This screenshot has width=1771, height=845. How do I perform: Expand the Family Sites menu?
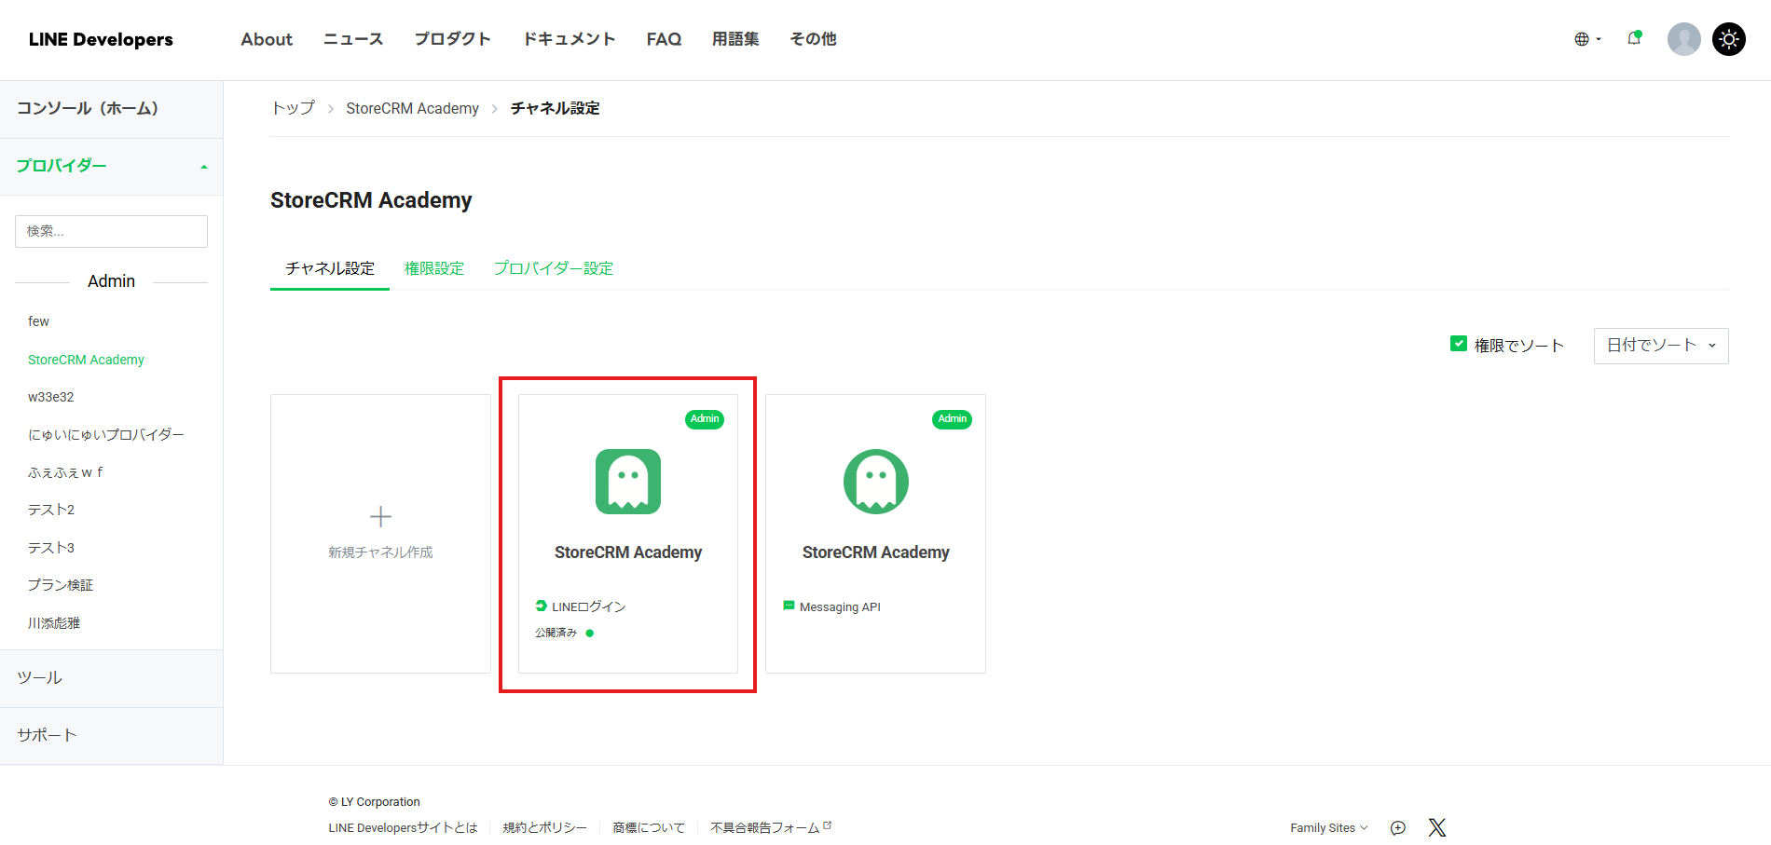click(x=1328, y=827)
